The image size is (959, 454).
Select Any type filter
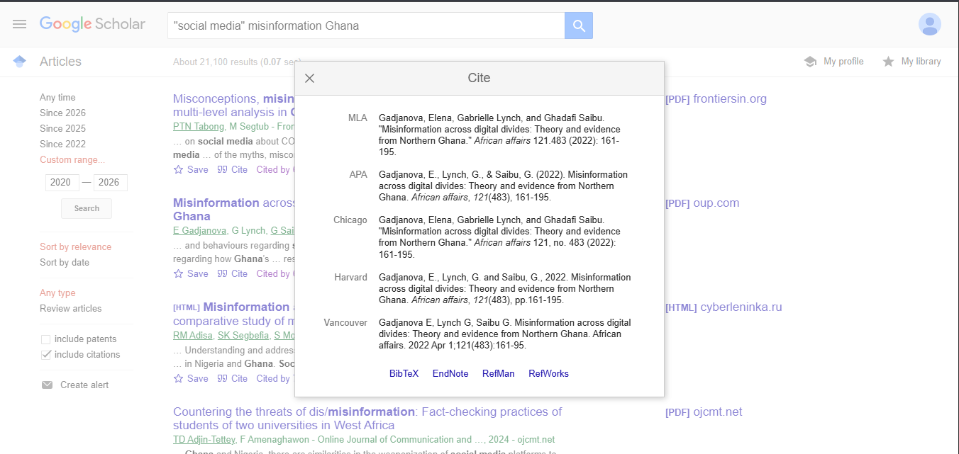pyautogui.click(x=57, y=293)
